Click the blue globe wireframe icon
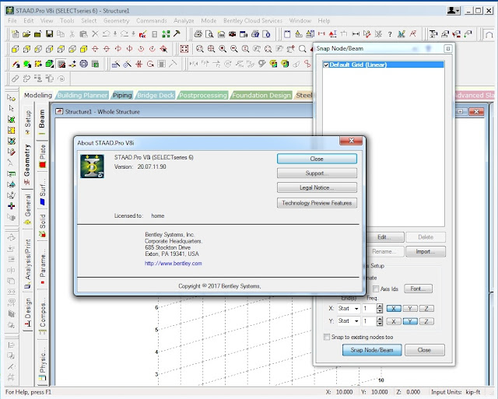The image size is (498, 399). 83,64
